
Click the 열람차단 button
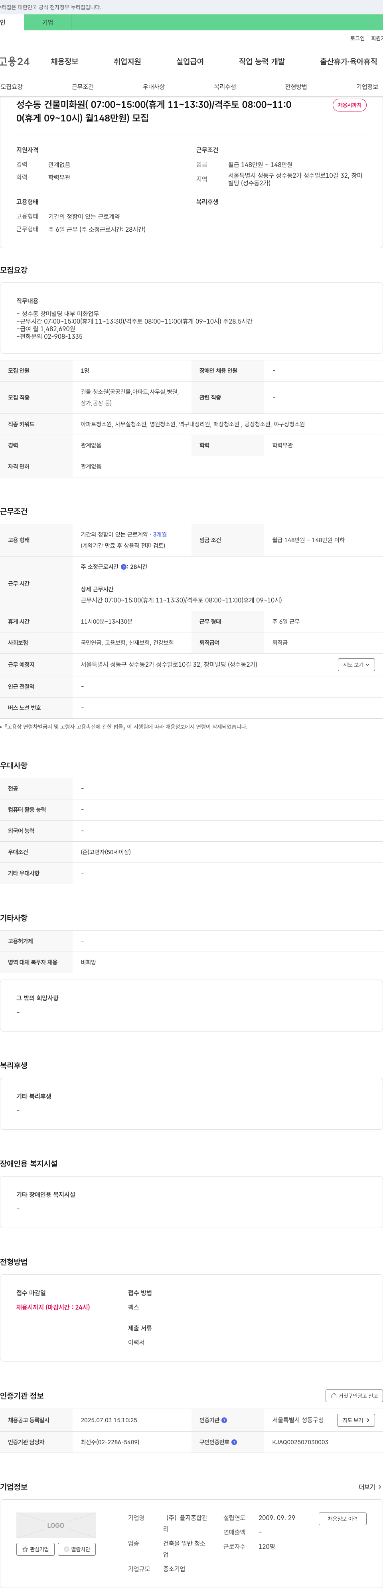point(77,1549)
